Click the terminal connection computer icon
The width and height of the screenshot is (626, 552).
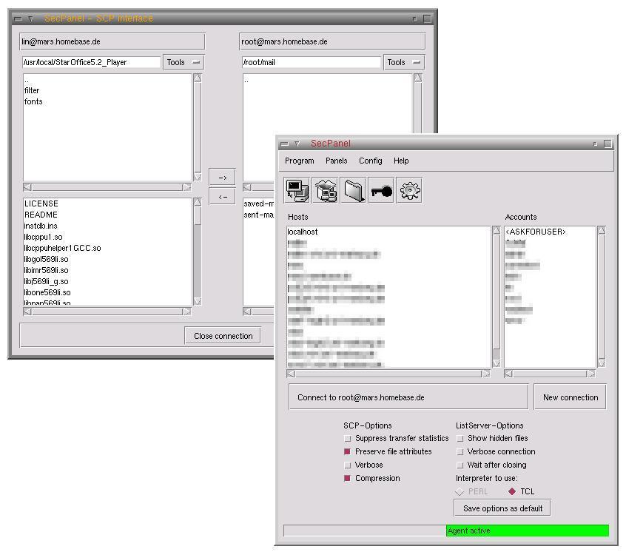[x=297, y=191]
